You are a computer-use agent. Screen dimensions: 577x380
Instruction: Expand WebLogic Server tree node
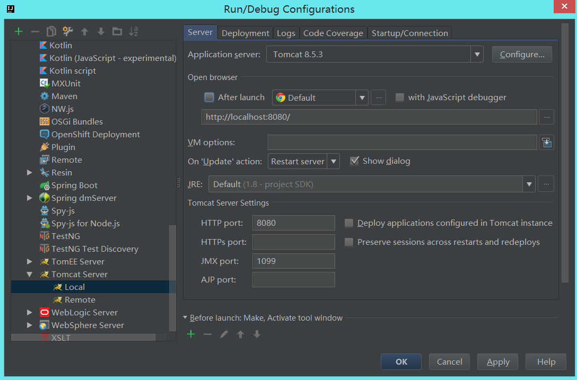(30, 312)
